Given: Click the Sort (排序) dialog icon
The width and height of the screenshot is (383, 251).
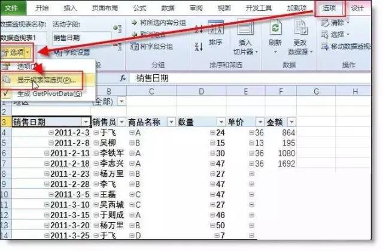Looking at the screenshot, I should [x=215, y=28].
